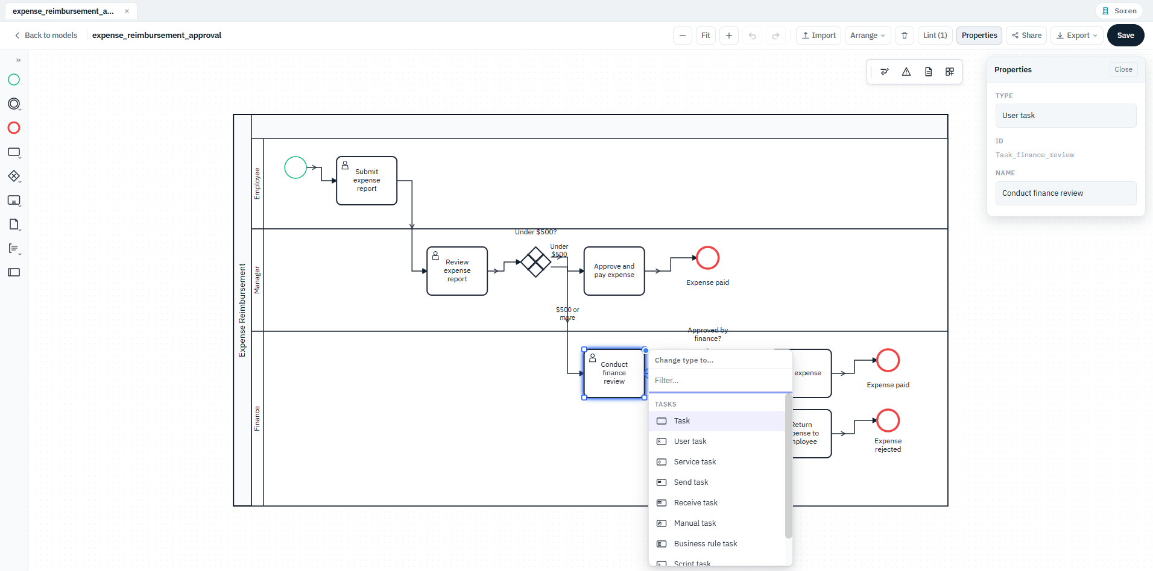Image resolution: width=1153 pixels, height=571 pixels.
Task: Expand the left palette with chevrons
Action: (18, 60)
